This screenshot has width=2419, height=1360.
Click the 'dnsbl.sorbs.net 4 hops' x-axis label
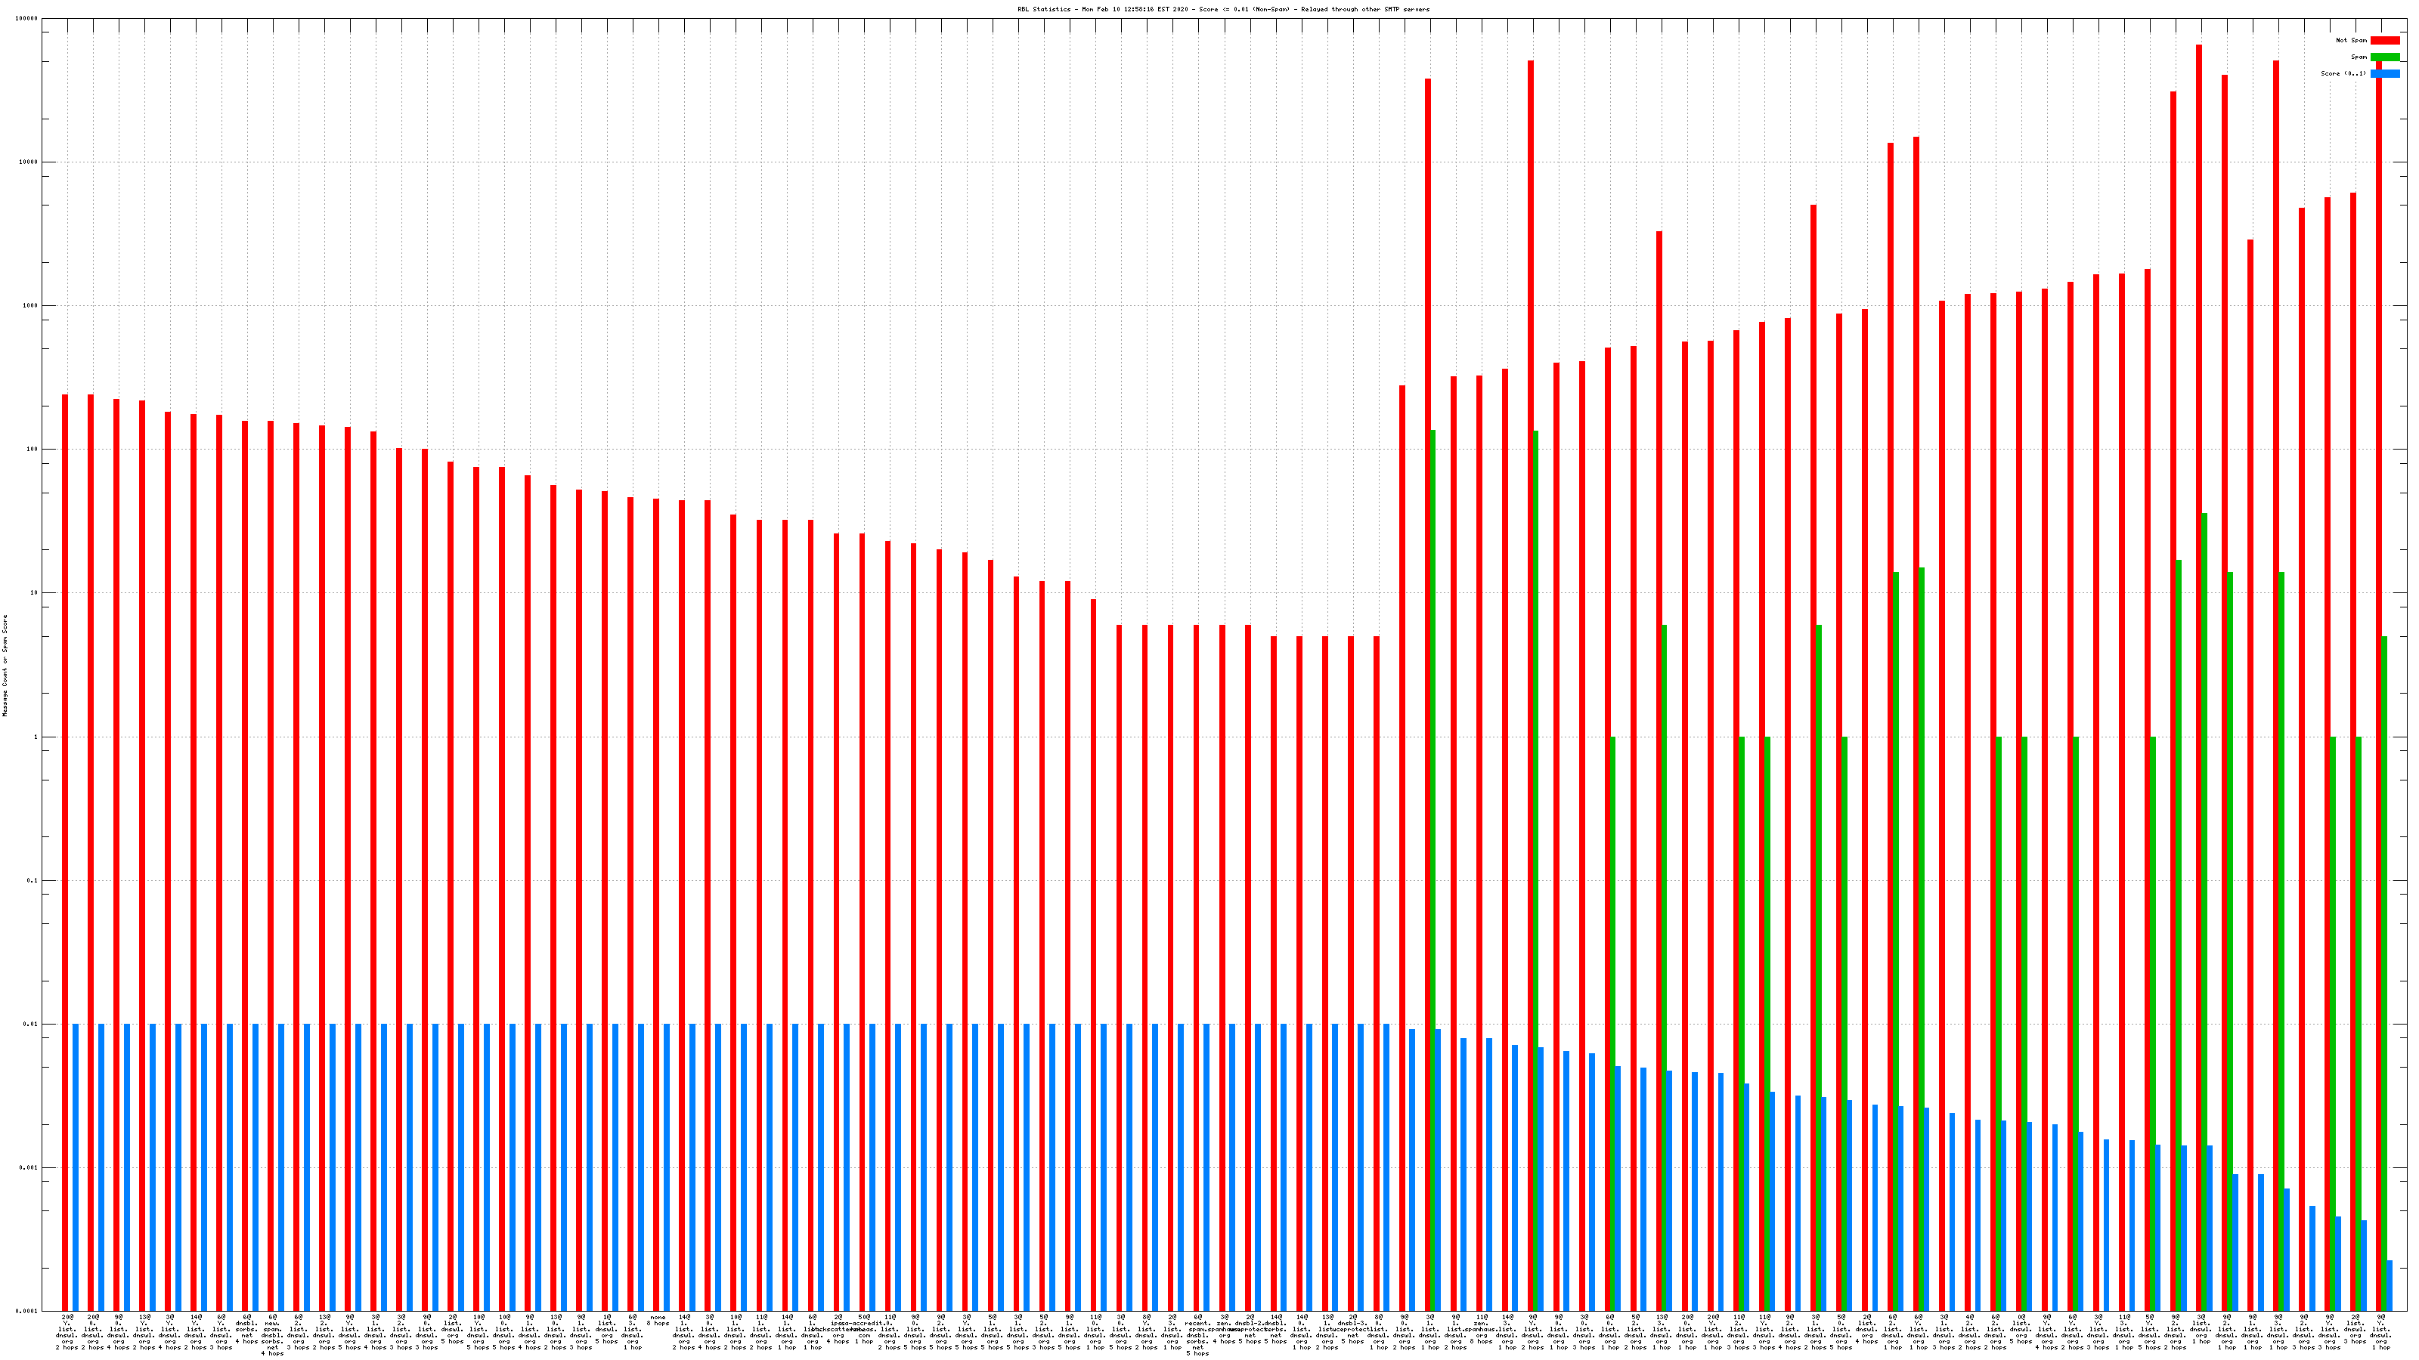[x=247, y=1329]
